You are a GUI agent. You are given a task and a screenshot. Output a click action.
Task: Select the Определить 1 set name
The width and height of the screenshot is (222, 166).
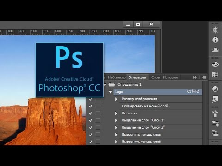tap(129, 84)
